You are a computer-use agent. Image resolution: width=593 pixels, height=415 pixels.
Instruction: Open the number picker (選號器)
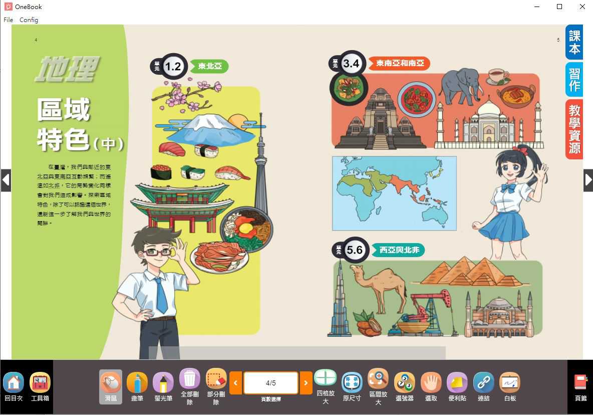coord(405,386)
